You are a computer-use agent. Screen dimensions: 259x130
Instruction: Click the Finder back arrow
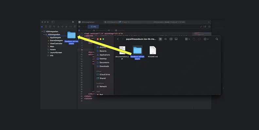click(118, 39)
